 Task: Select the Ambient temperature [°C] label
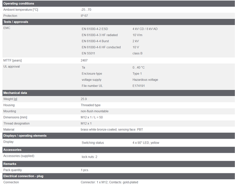[x=21, y=10]
